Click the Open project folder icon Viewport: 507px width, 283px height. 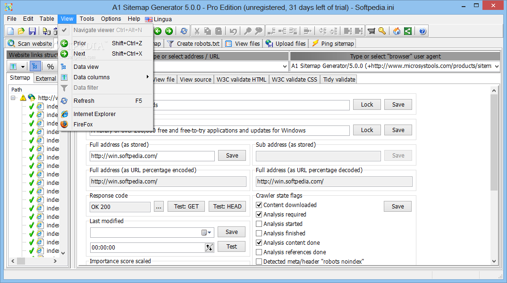coord(21,31)
